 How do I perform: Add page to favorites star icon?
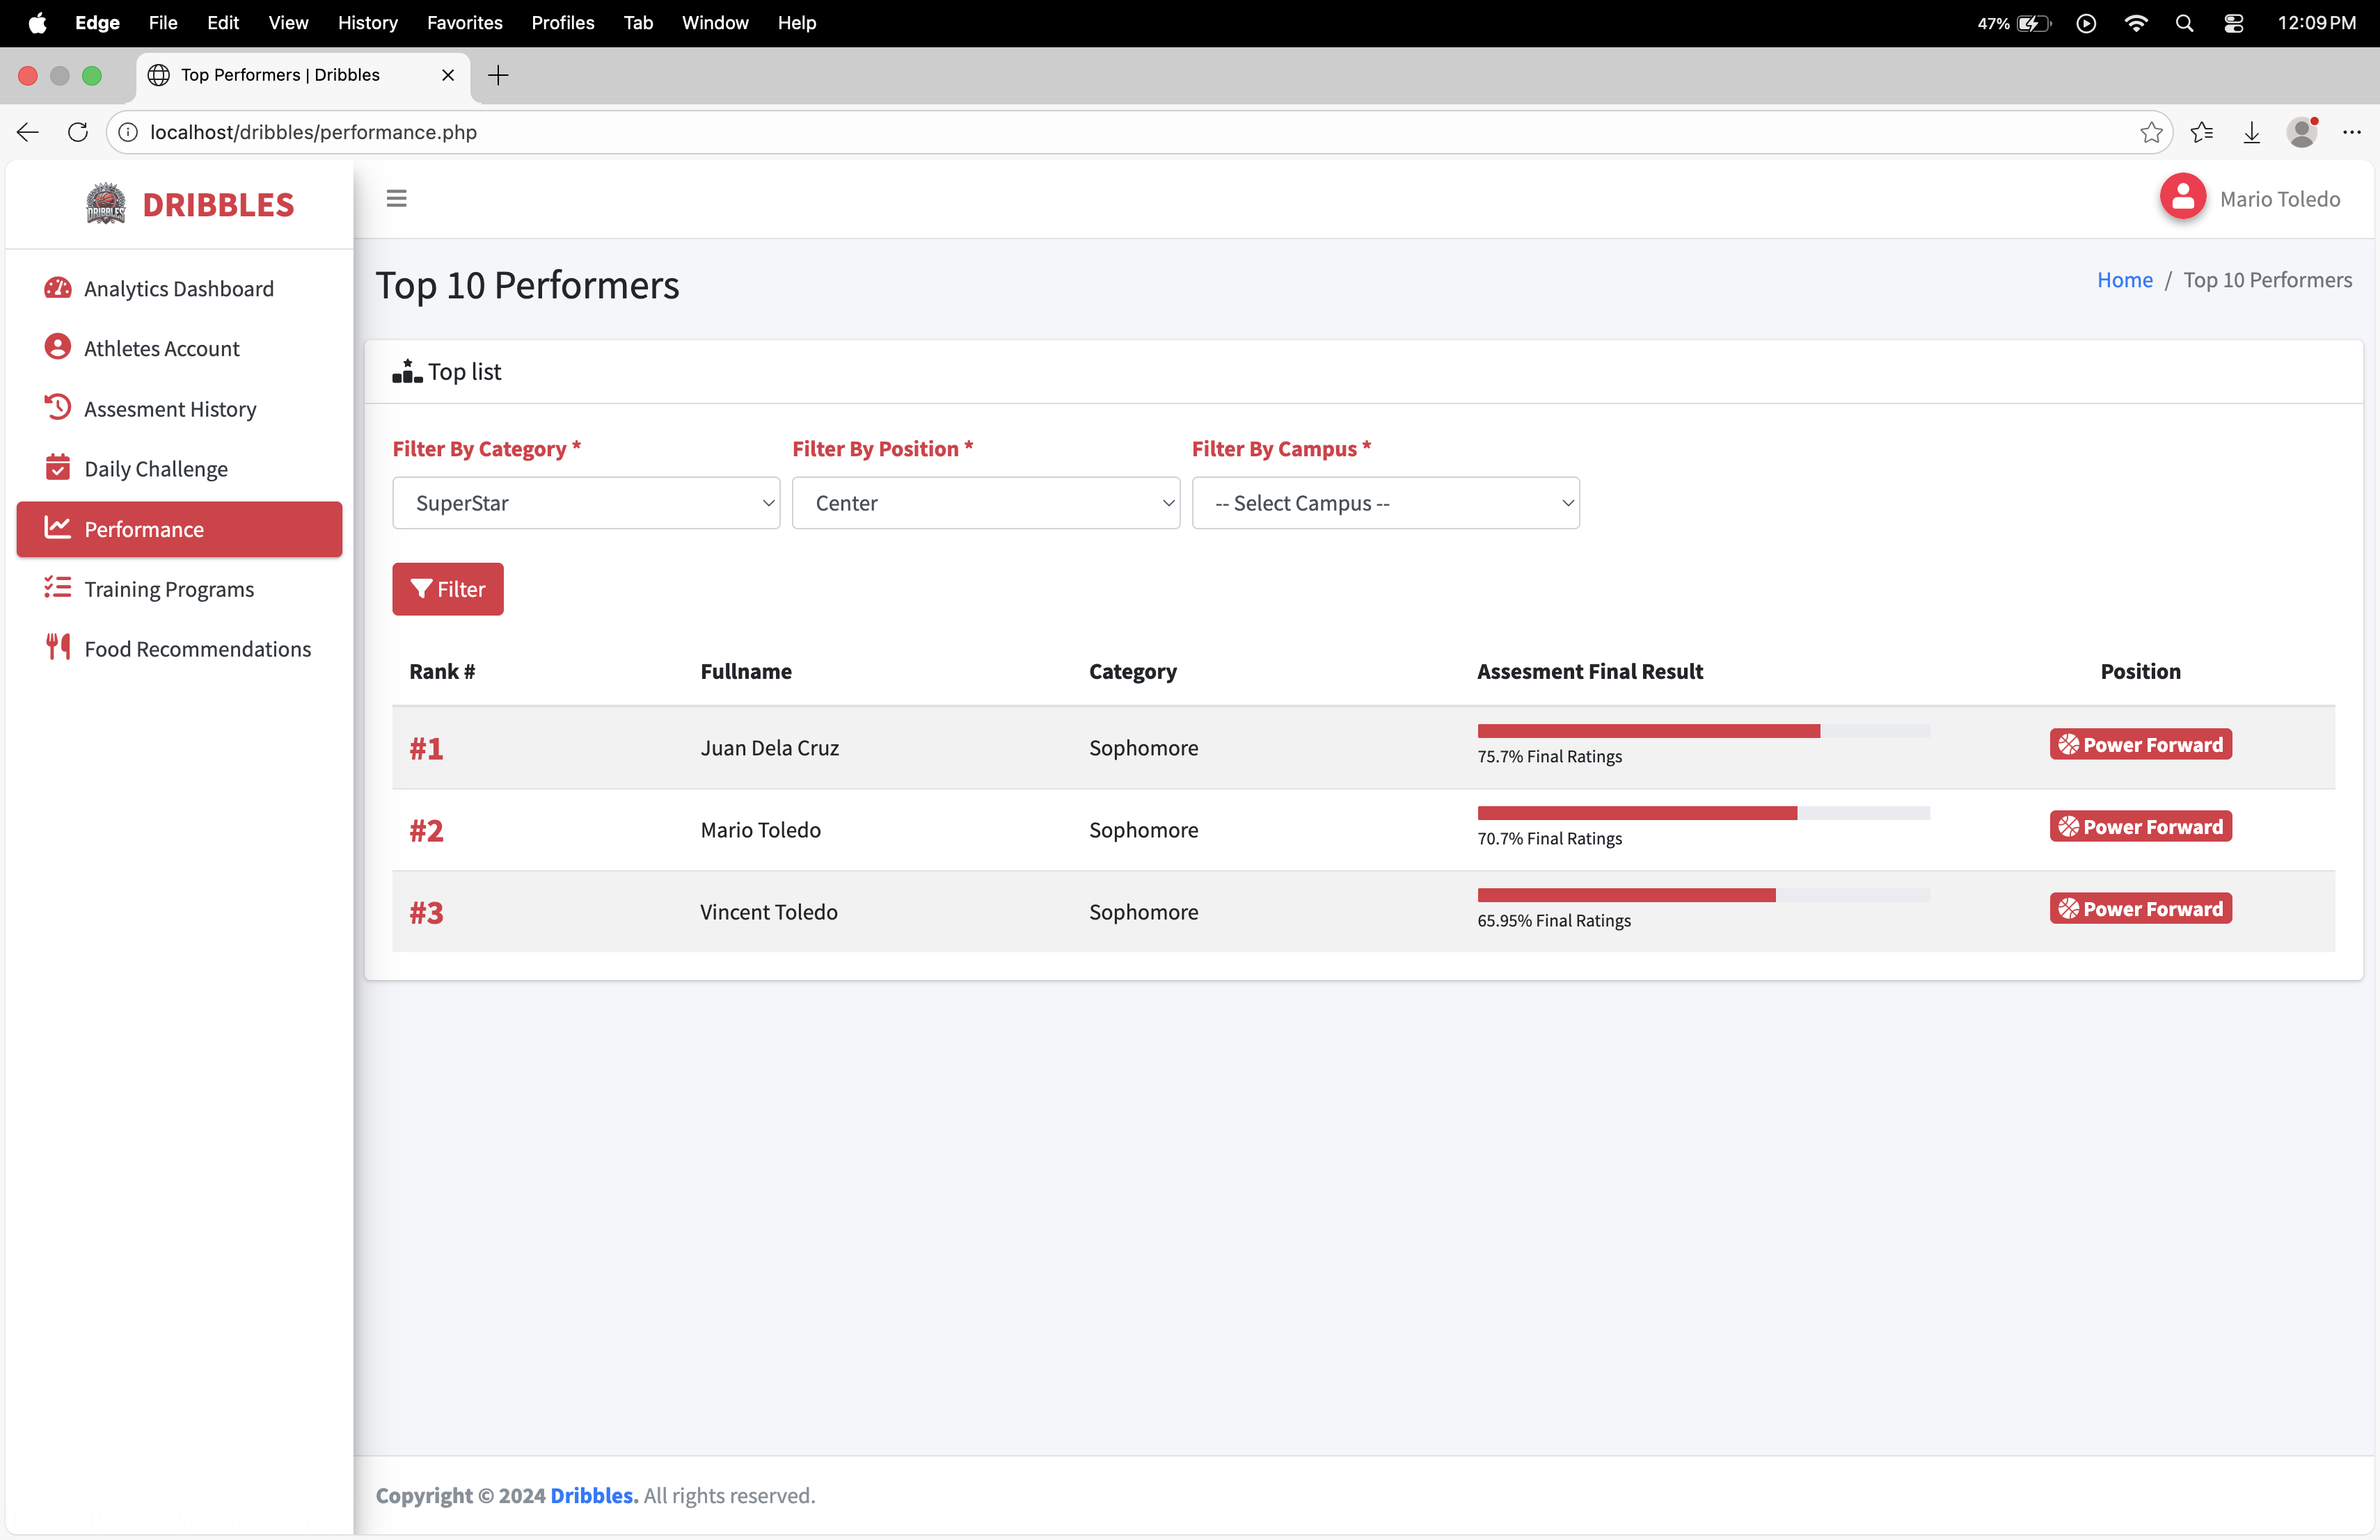(x=2151, y=132)
